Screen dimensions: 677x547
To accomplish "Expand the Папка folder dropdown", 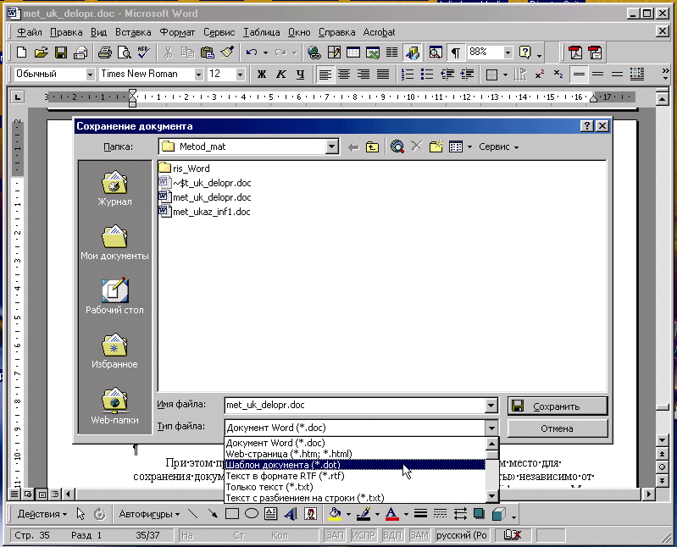I will (x=331, y=146).
